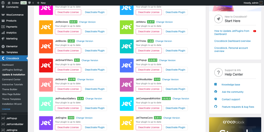Open comments bubble in admin bar
The width and height of the screenshot is (264, 132).
click(x=30, y=3)
